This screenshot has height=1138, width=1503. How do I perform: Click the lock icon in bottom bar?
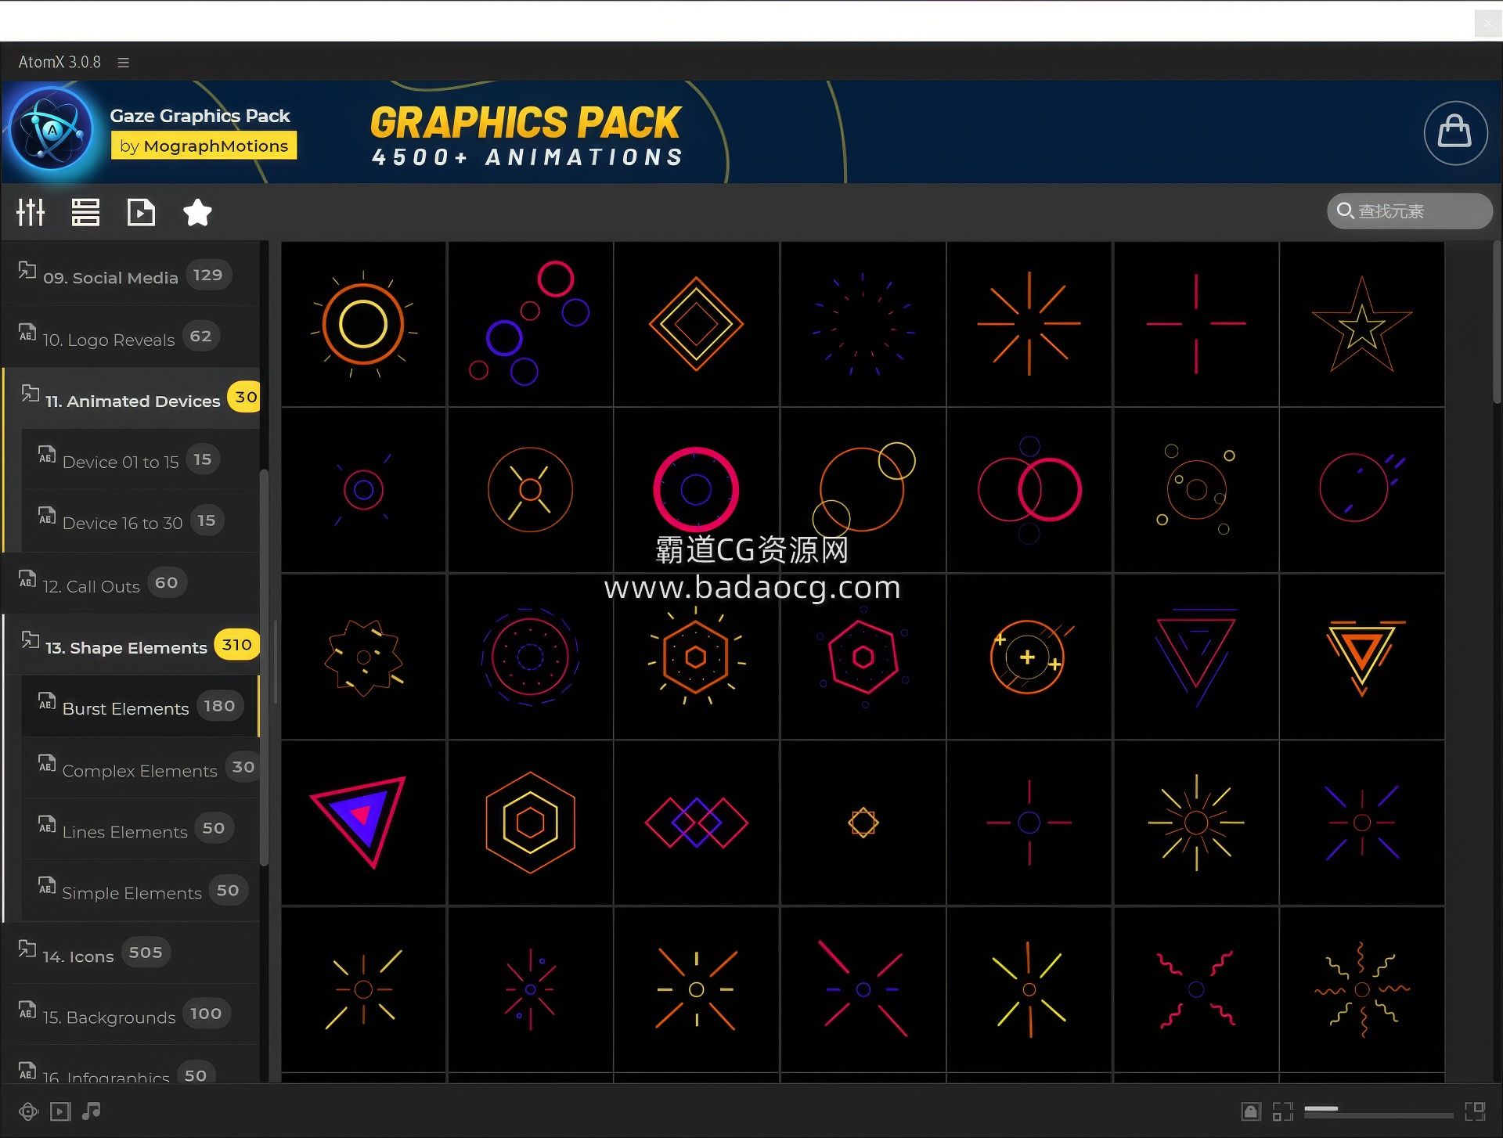click(1251, 1111)
